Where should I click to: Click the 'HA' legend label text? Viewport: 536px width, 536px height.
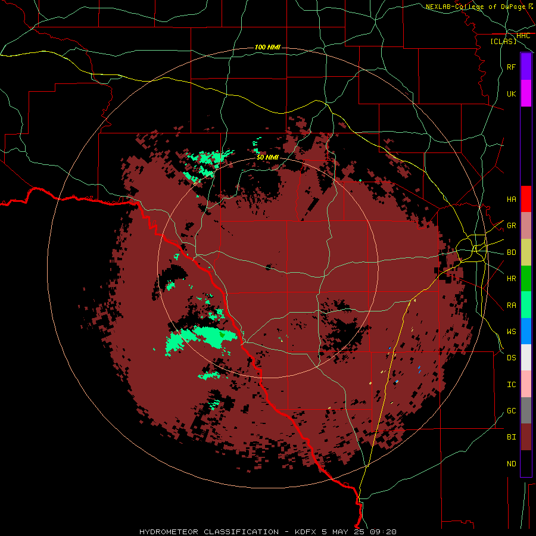tap(511, 199)
